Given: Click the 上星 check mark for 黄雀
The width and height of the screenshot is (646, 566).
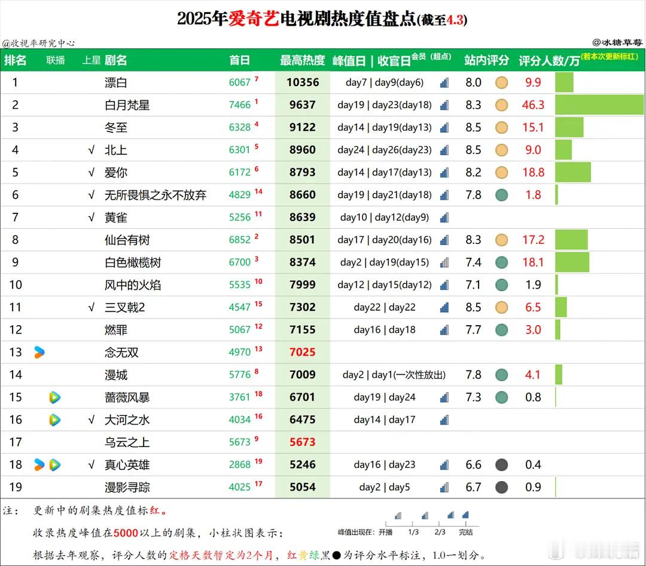Looking at the screenshot, I should pyautogui.click(x=92, y=218).
